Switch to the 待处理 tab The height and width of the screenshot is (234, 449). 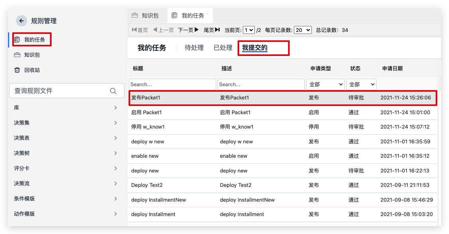coord(194,48)
